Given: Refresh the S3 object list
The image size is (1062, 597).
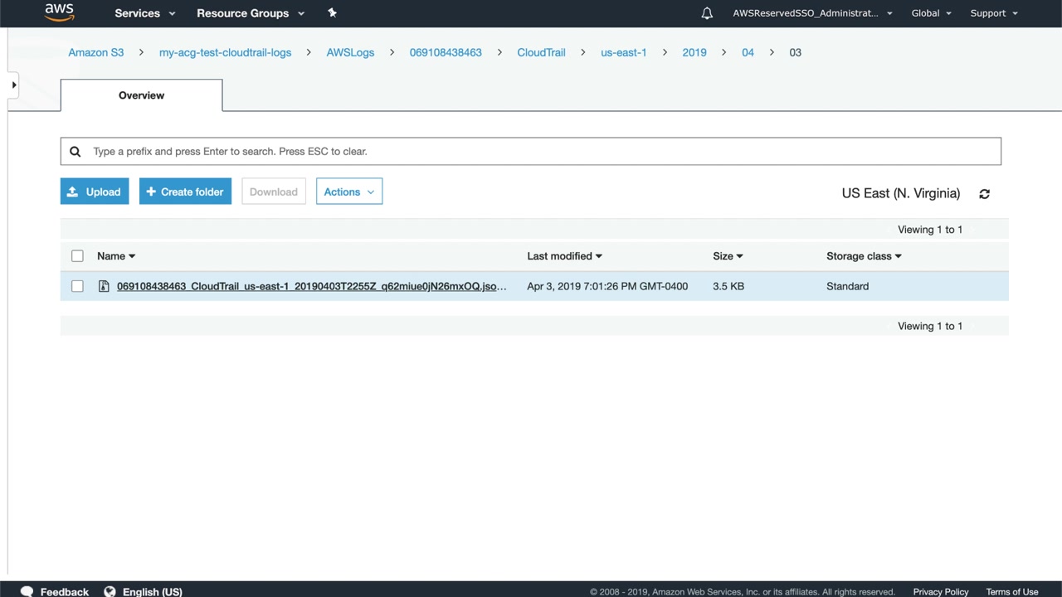Looking at the screenshot, I should pyautogui.click(x=984, y=193).
